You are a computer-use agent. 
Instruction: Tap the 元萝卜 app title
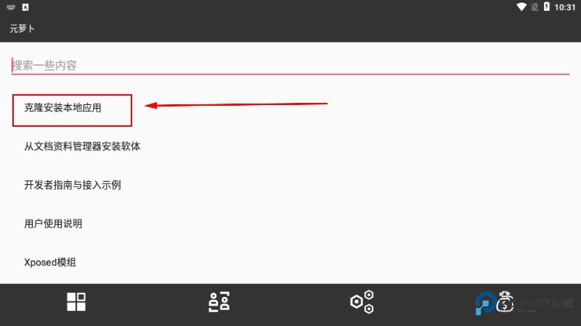point(23,28)
